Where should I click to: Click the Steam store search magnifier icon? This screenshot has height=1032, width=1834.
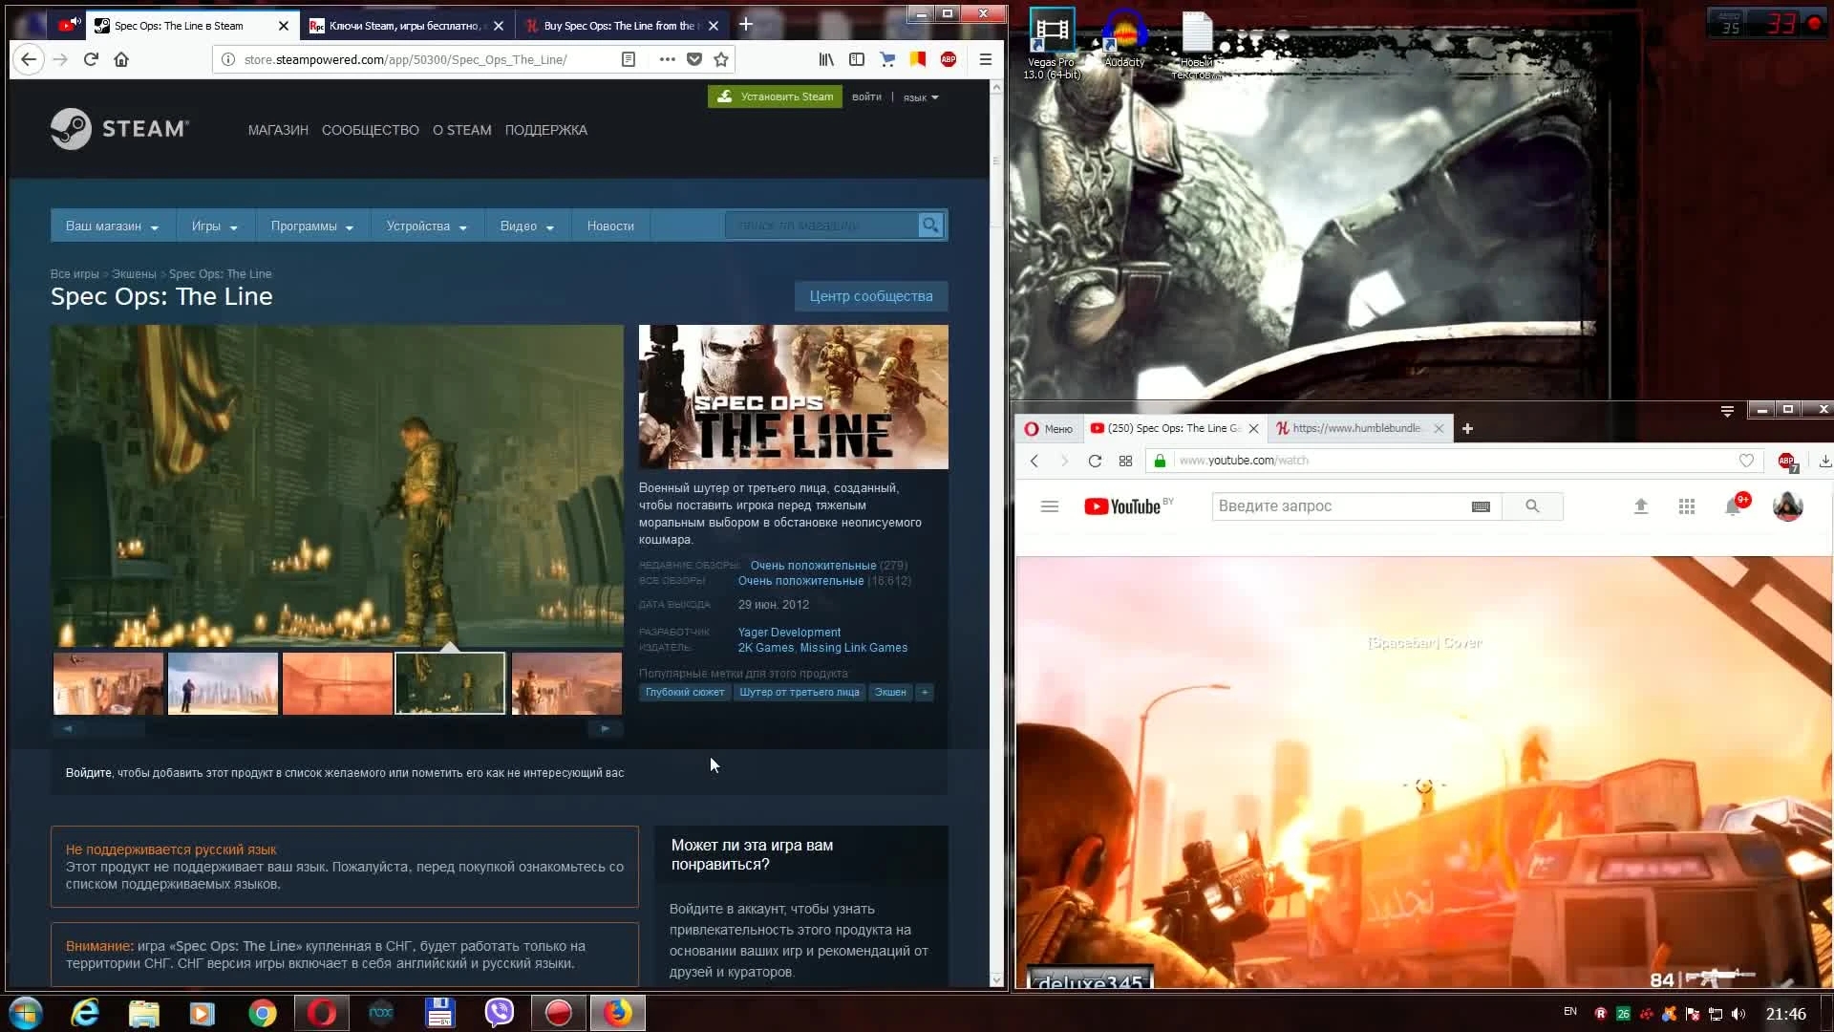click(929, 226)
